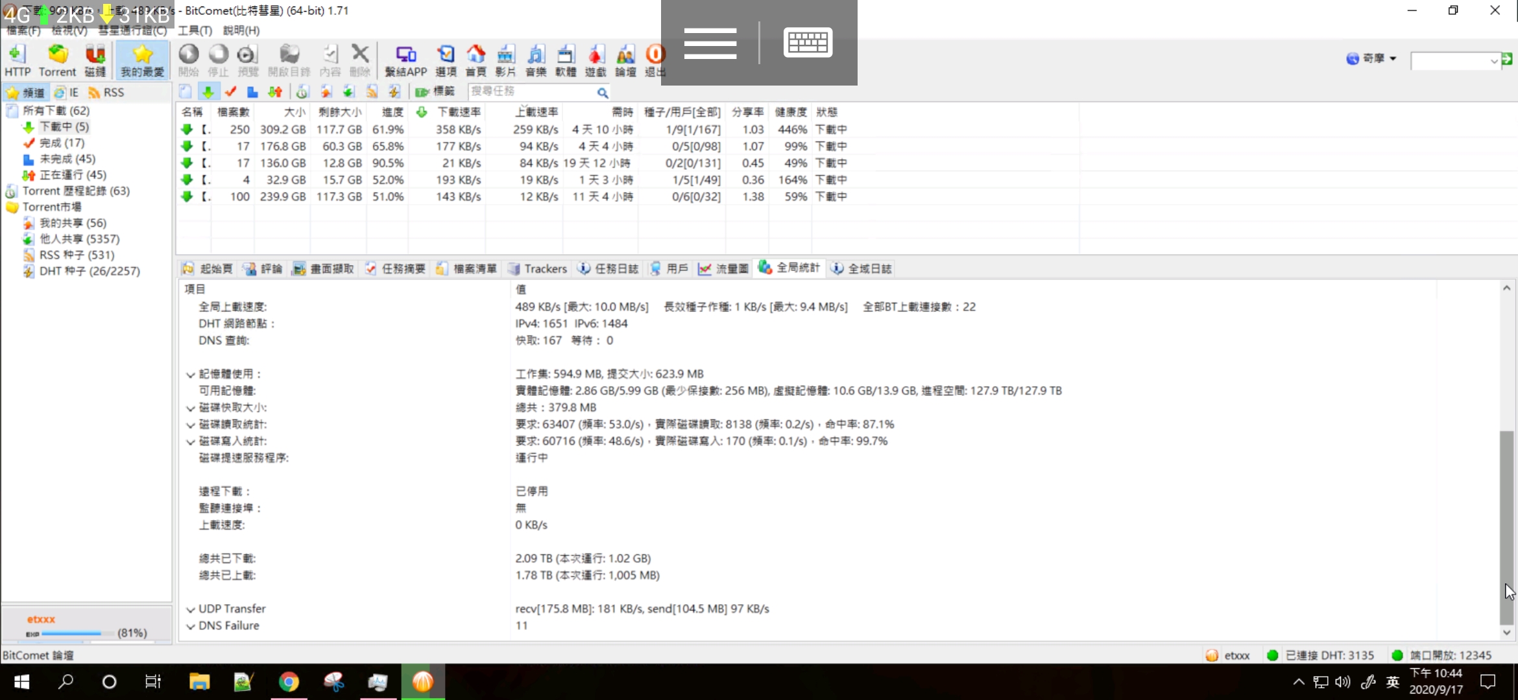Click the 刪除 delete task icon

coord(360,60)
